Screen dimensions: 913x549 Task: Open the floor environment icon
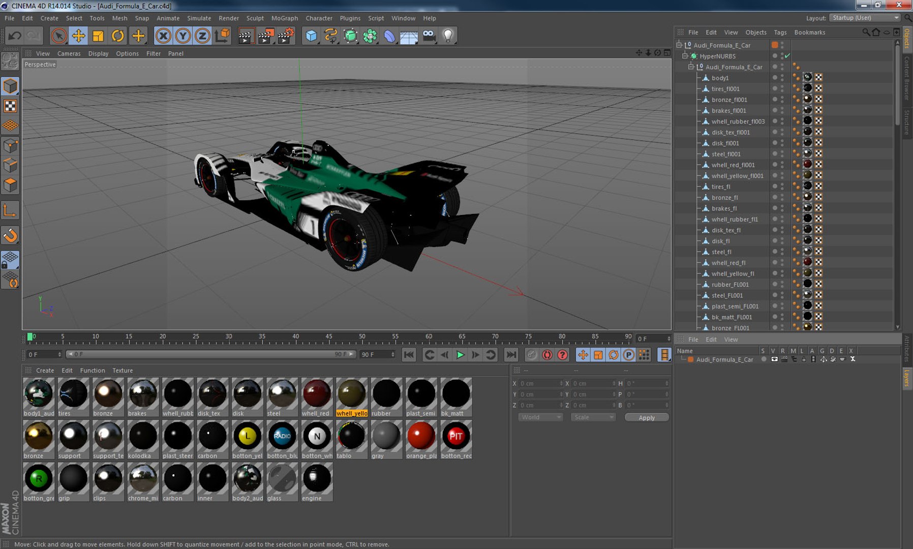tap(409, 36)
